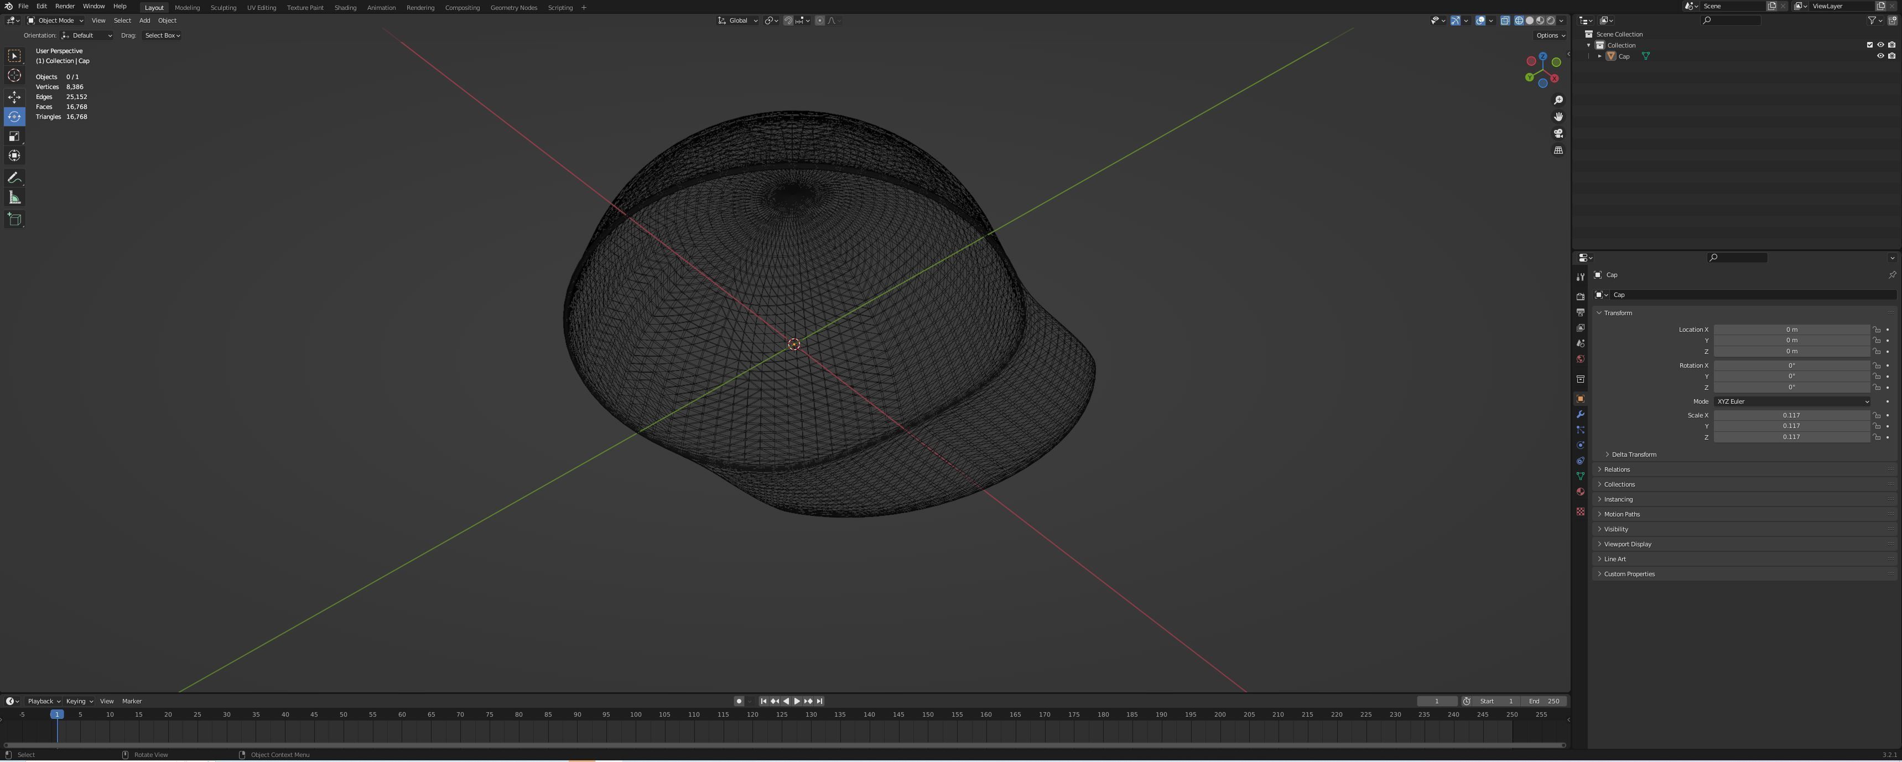Switch to the Sculpting workspace tab

tap(223, 7)
